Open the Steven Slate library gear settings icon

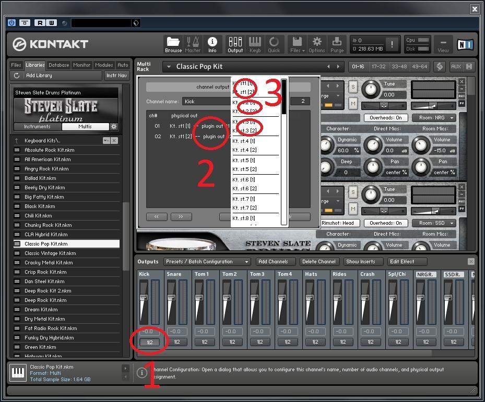coord(114,126)
